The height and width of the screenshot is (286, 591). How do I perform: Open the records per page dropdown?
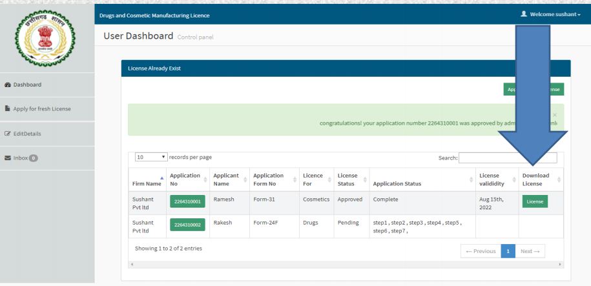coord(152,157)
